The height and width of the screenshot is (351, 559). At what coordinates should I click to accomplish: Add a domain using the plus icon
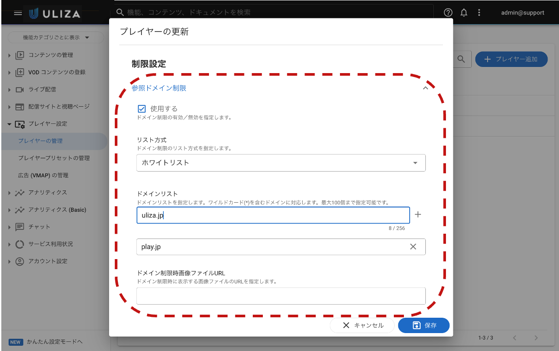[x=417, y=214]
